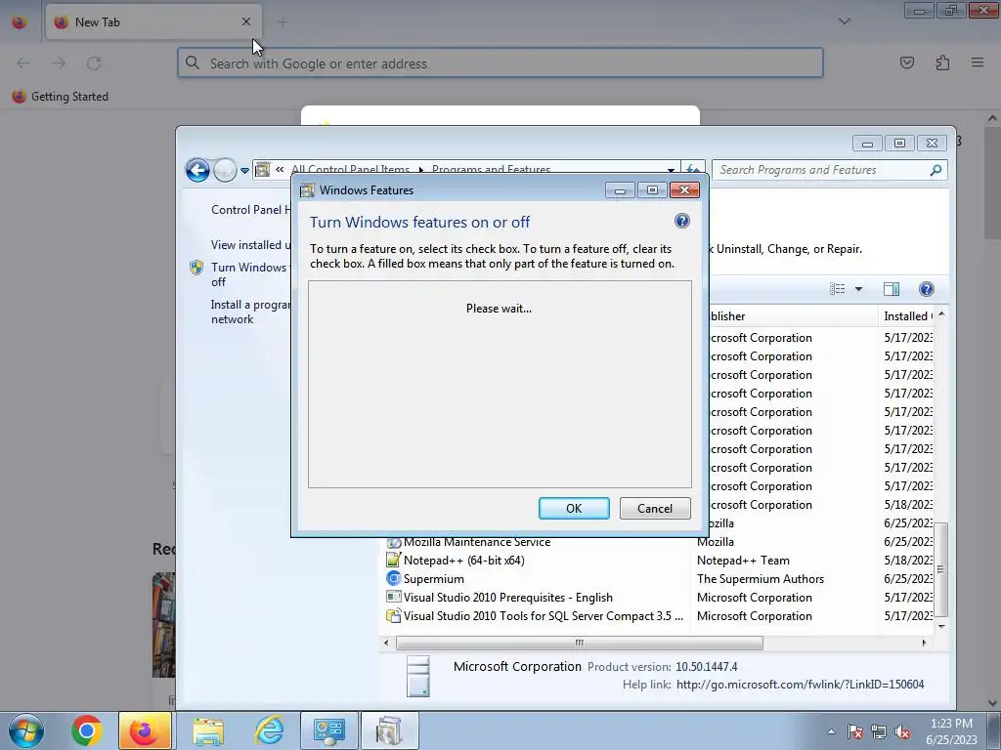This screenshot has height=750, width=1001.
Task: Focus the Firefox address bar
Action: tap(500, 63)
